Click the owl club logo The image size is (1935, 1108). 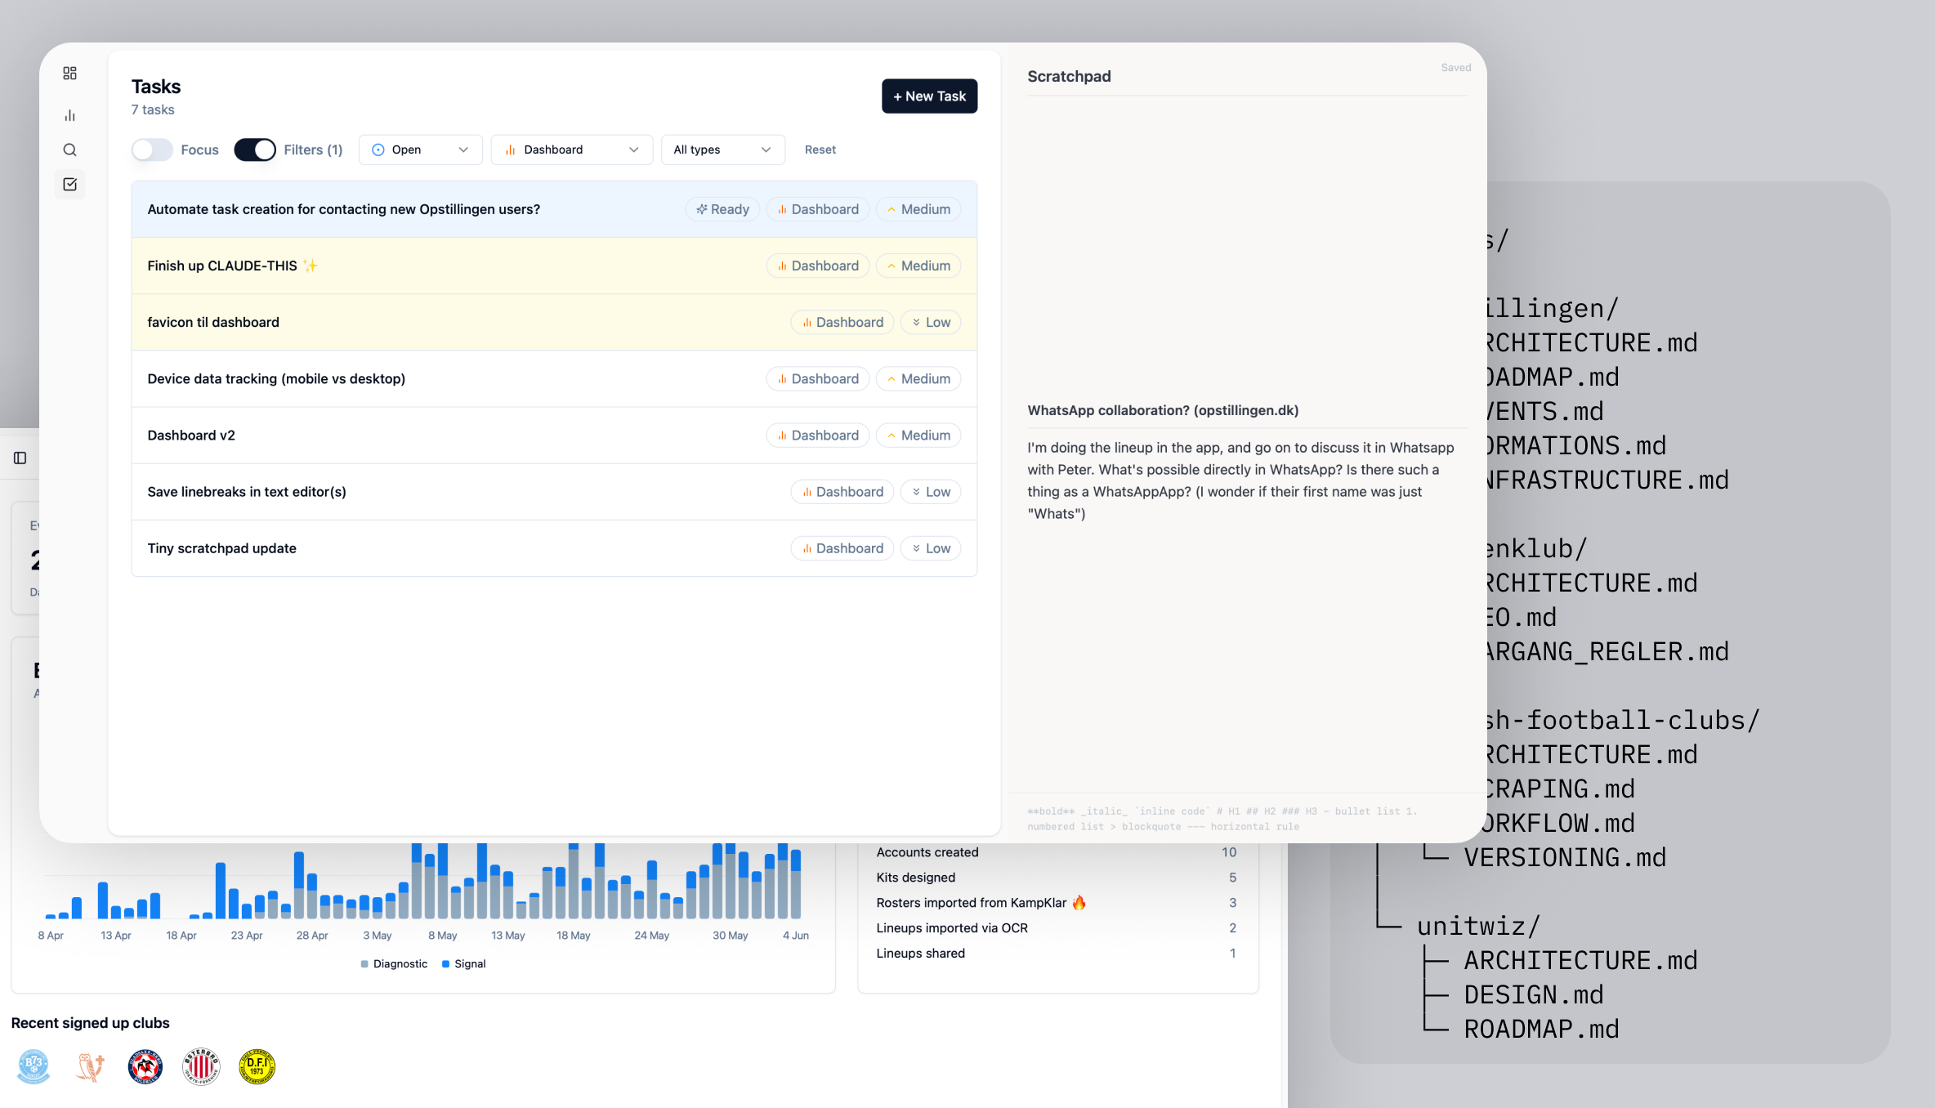pyautogui.click(x=90, y=1066)
